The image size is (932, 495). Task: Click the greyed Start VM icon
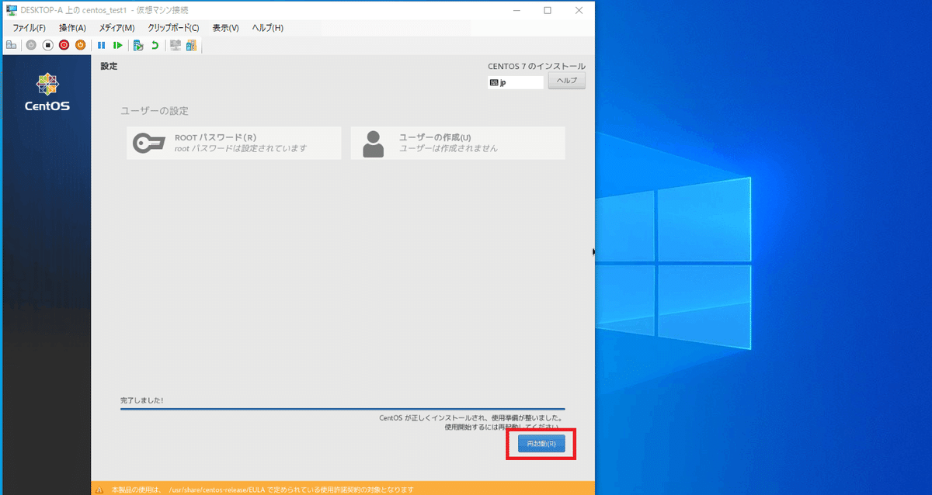click(x=31, y=45)
